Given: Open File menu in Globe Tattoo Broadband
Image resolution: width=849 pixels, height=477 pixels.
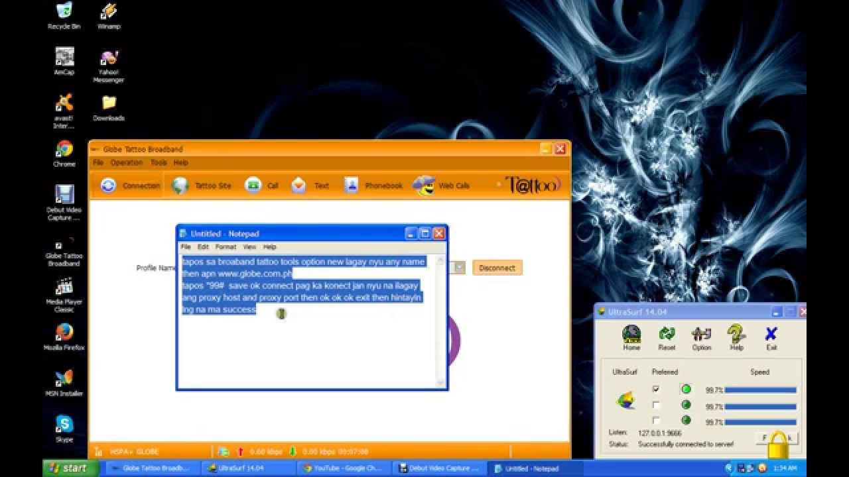Looking at the screenshot, I should pyautogui.click(x=98, y=162).
